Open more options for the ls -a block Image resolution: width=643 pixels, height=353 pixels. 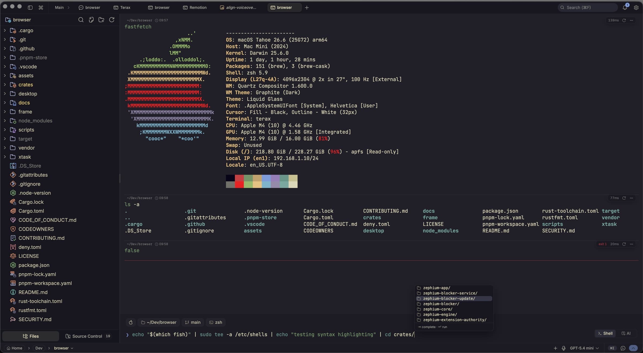(631, 198)
